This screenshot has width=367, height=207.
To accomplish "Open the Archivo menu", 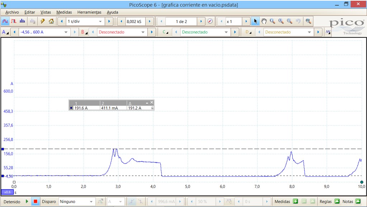I will (12, 12).
